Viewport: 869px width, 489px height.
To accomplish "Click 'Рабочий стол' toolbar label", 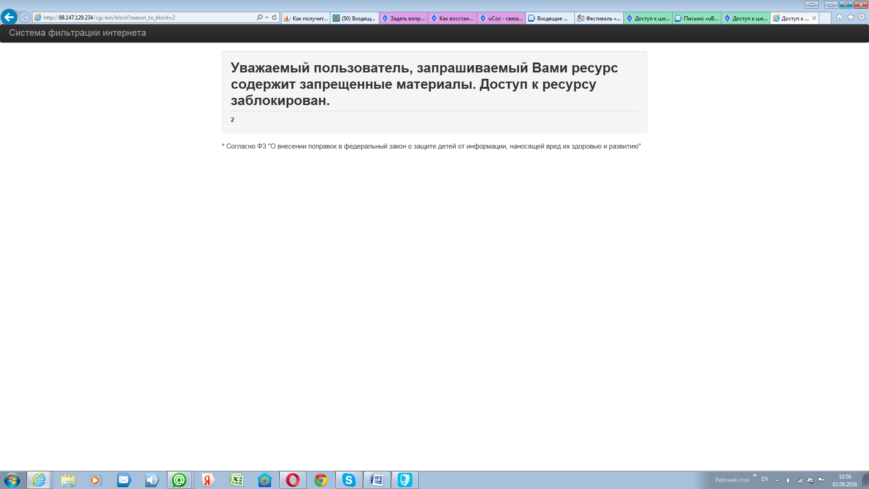I will [732, 480].
